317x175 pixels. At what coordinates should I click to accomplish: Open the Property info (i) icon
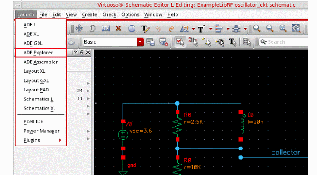pos(132,29)
